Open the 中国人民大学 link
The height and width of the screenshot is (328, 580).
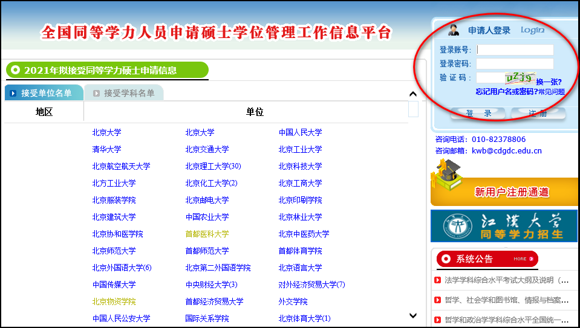pyautogui.click(x=300, y=132)
